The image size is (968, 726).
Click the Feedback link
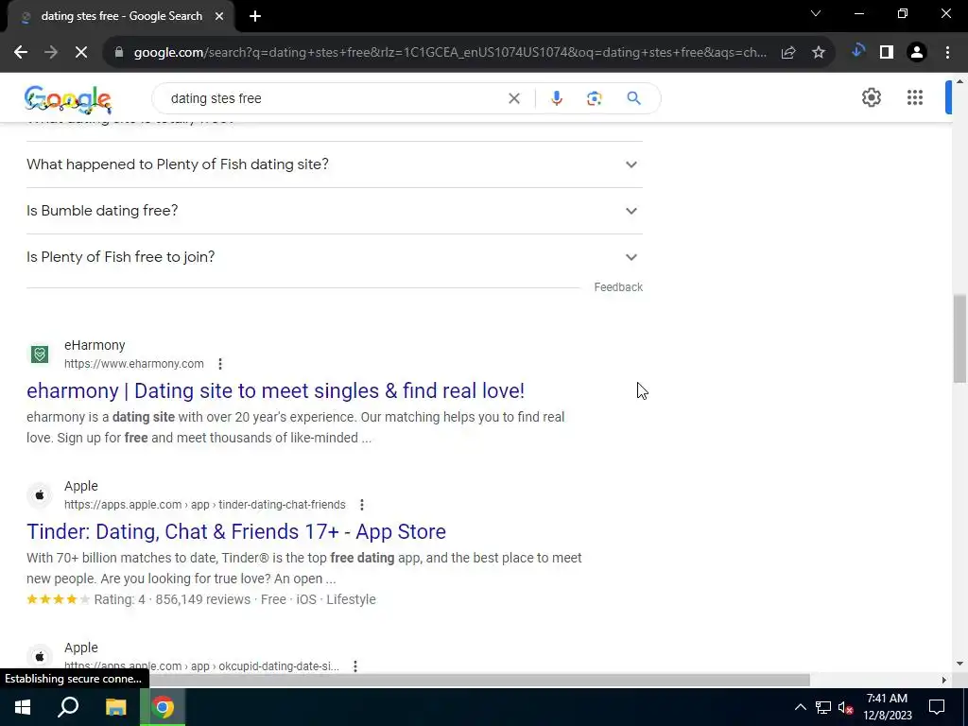(x=618, y=287)
